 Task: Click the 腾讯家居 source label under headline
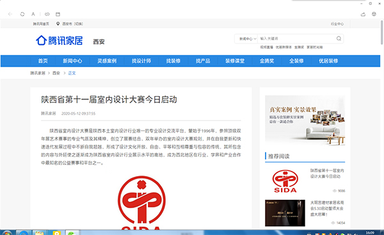(48, 113)
